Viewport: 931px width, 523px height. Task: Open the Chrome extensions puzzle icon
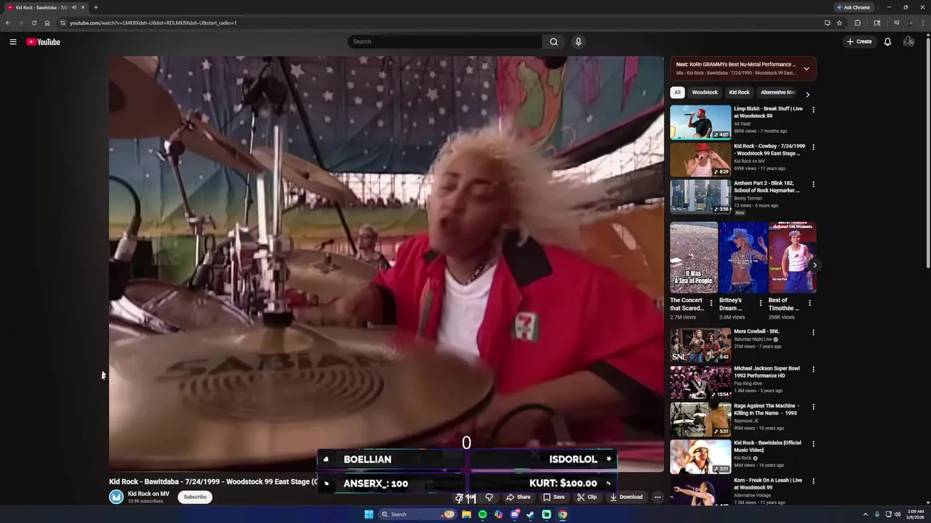point(858,23)
